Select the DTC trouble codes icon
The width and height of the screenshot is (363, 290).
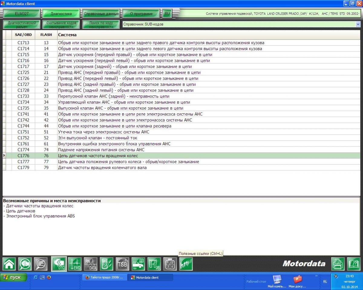pyautogui.click(x=59, y=263)
